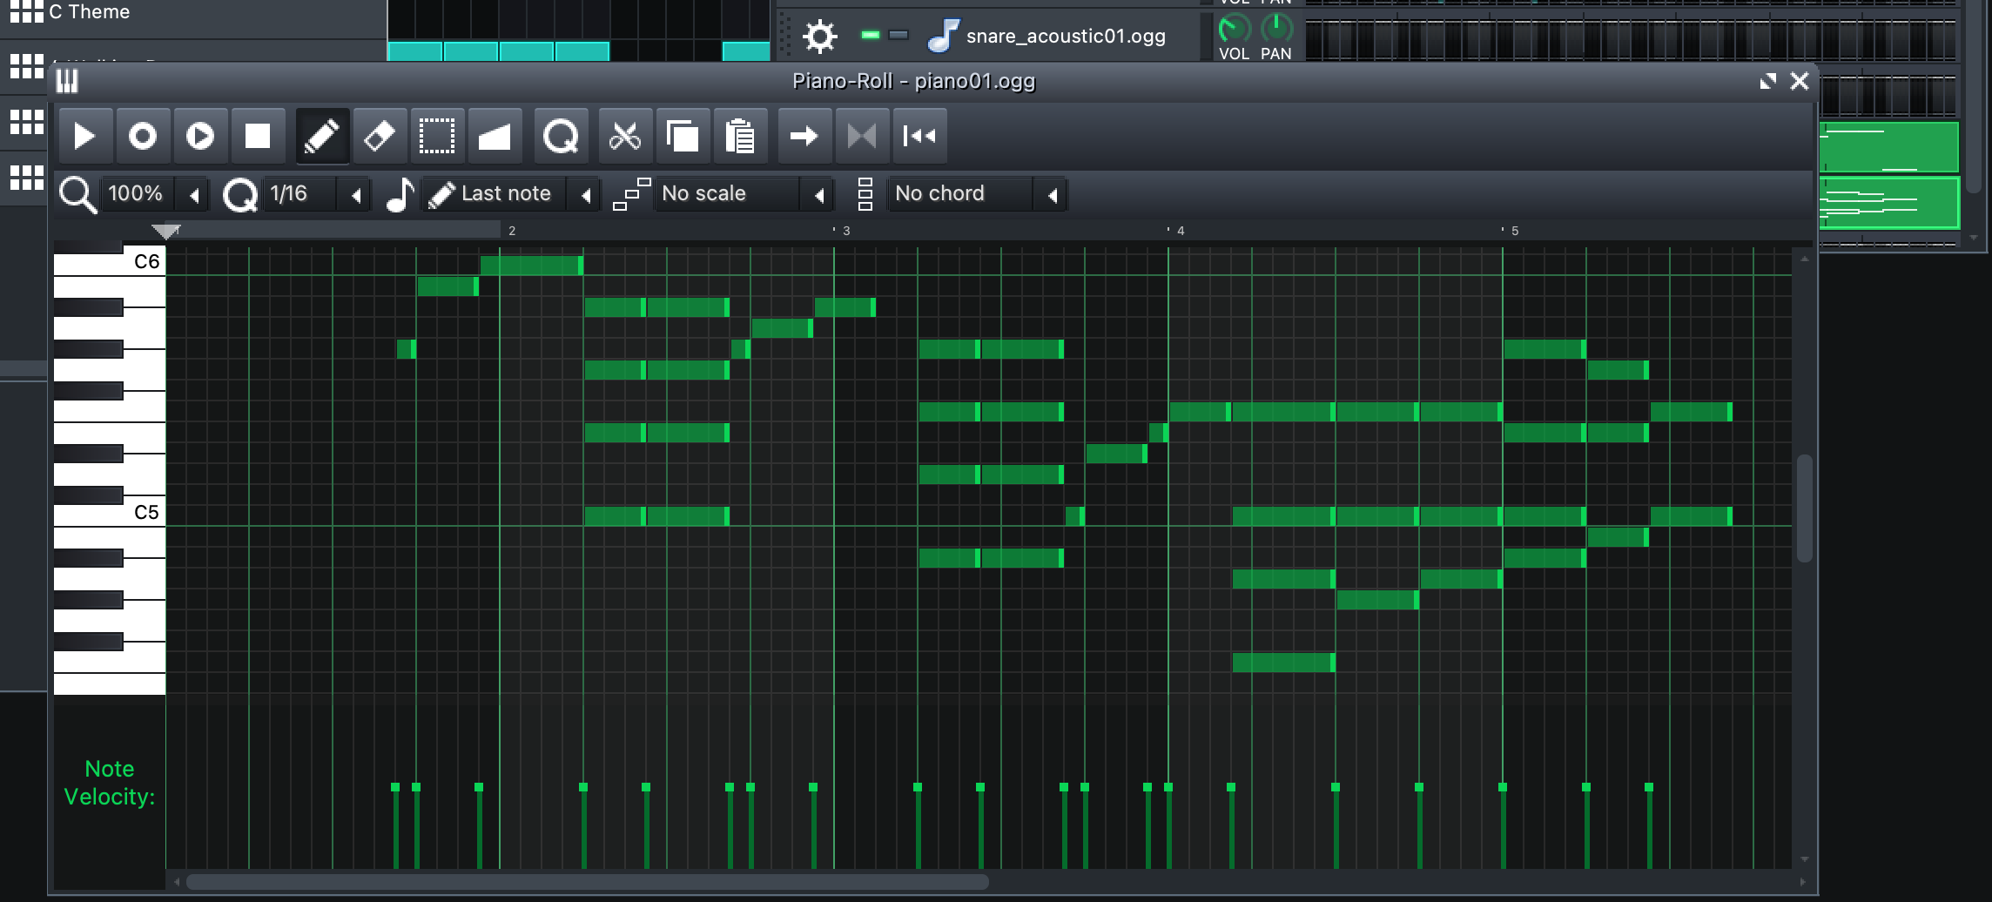The width and height of the screenshot is (1992, 902).
Task: Paste notes with clipboard icon
Action: tap(740, 136)
